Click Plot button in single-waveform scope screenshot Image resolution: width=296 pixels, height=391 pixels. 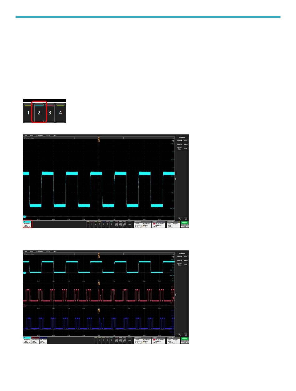(186, 149)
